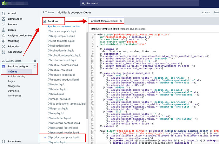219x144 pixels.
Task: Click the map.liquid file icon
Action: pyautogui.click(x=49, y=113)
